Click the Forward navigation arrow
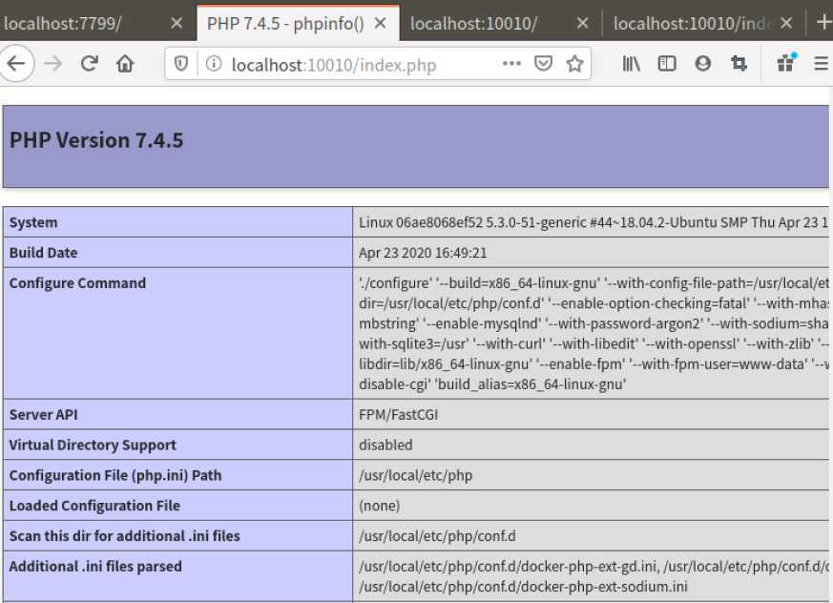The image size is (833, 603). [x=53, y=64]
